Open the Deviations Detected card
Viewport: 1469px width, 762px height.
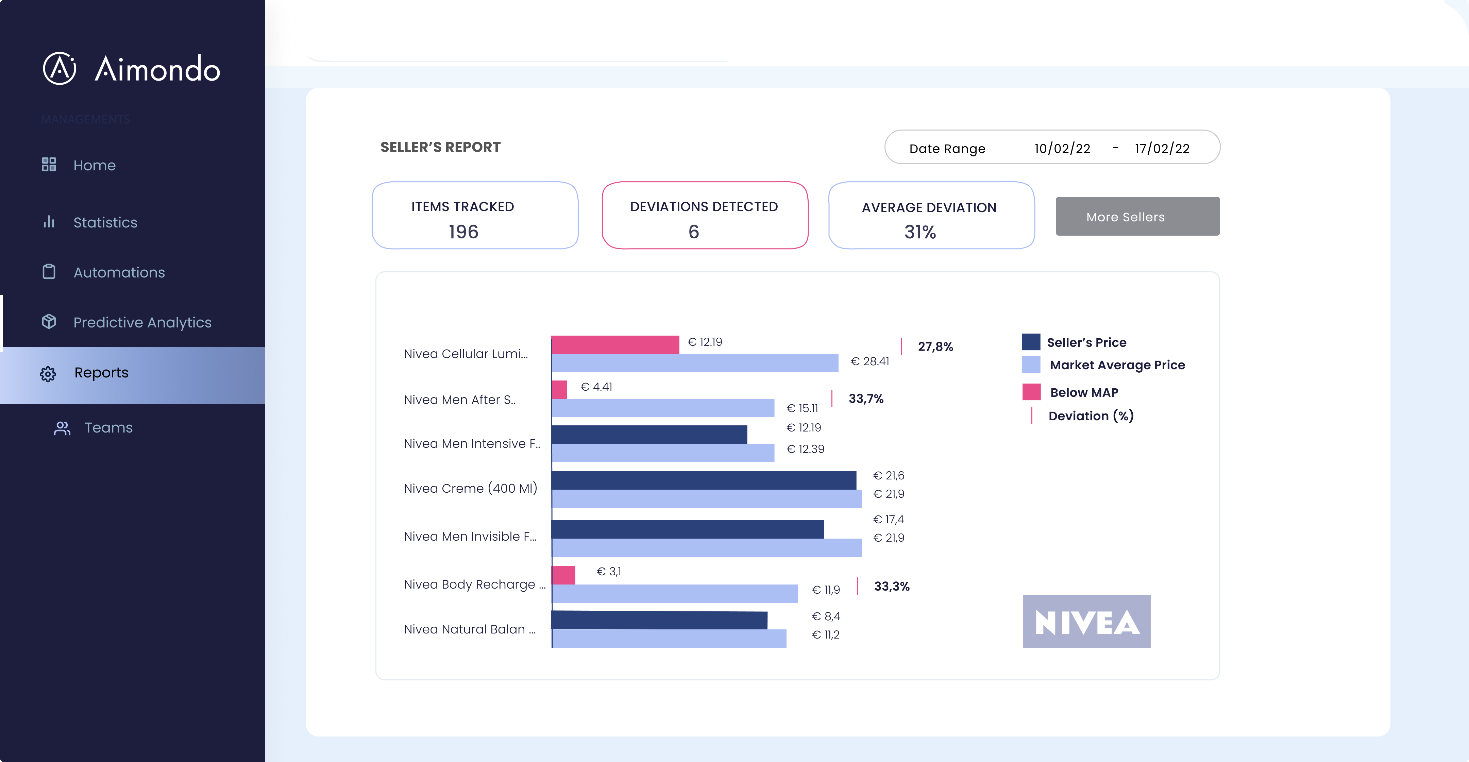point(705,215)
